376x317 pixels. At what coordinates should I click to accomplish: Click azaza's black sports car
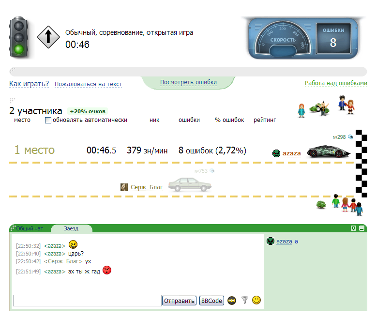coord(329,151)
